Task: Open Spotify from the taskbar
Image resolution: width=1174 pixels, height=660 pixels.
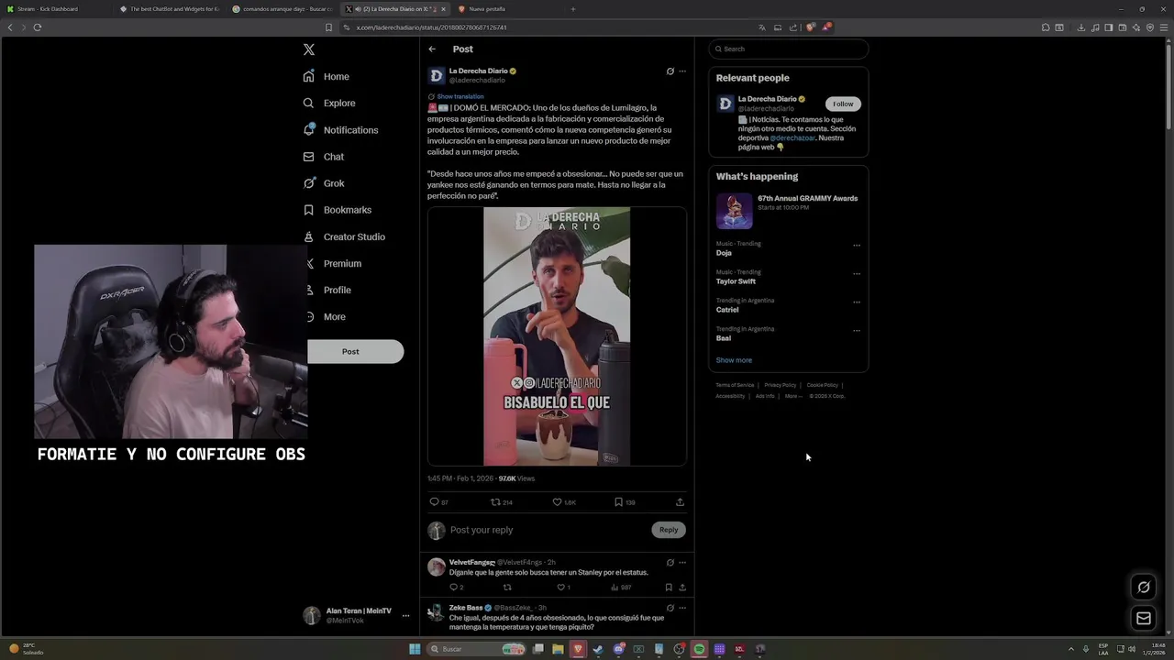Action: (699, 649)
